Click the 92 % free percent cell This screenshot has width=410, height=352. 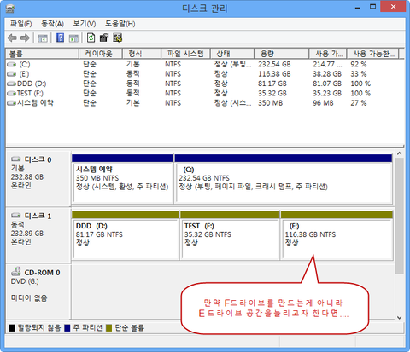(x=359, y=65)
